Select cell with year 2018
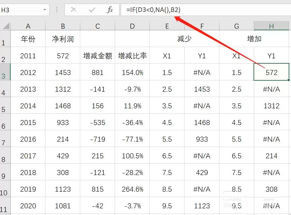 28,172
